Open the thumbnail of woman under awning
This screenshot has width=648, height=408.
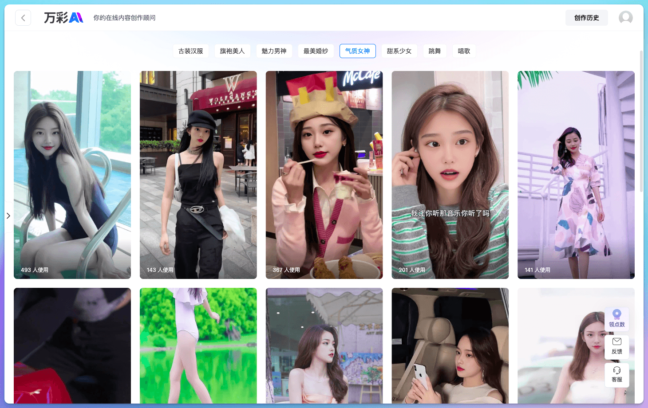(324, 345)
